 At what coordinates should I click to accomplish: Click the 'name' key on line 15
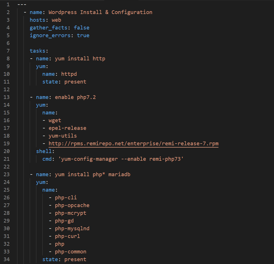click(49, 113)
